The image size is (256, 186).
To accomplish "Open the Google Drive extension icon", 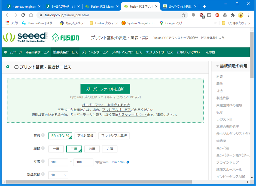I will tap(225, 15).
